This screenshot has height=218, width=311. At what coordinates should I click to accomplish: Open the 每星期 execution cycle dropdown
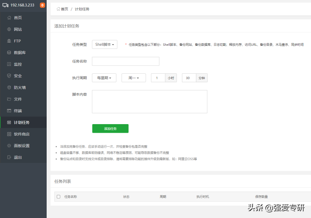pyautogui.click(x=104, y=78)
